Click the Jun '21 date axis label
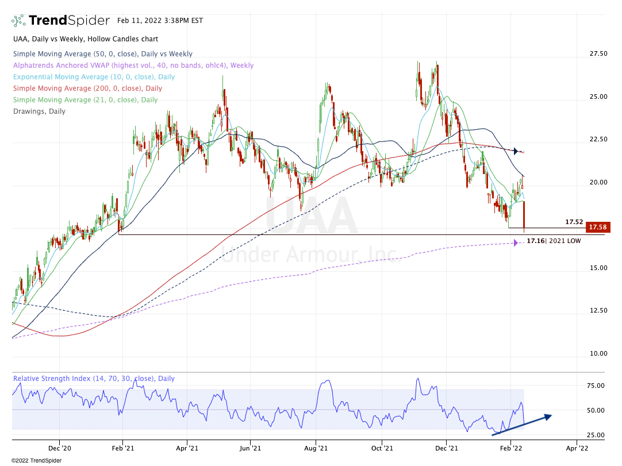The height and width of the screenshot is (466, 622). click(250, 448)
